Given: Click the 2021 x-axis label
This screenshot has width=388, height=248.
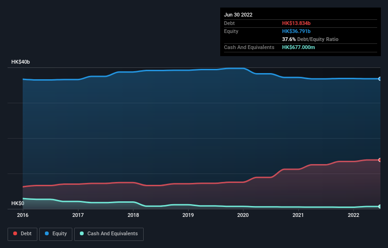Looking at the screenshot, I should coord(298,215).
